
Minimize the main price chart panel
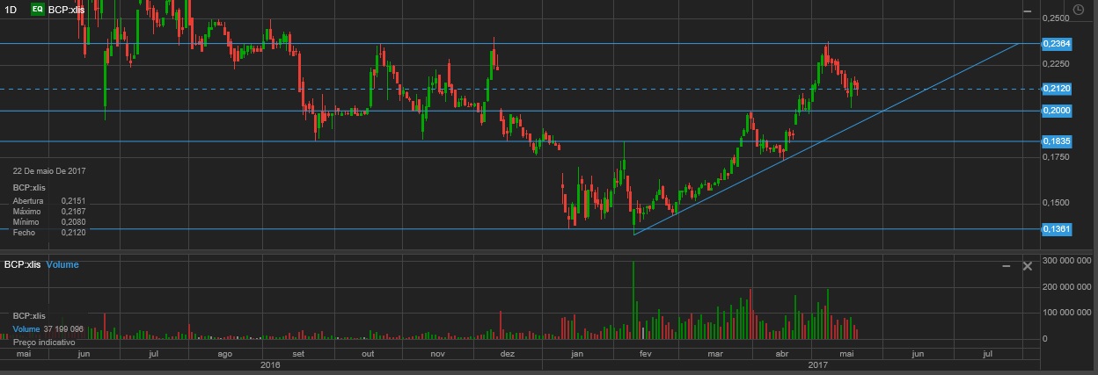(1027, 11)
